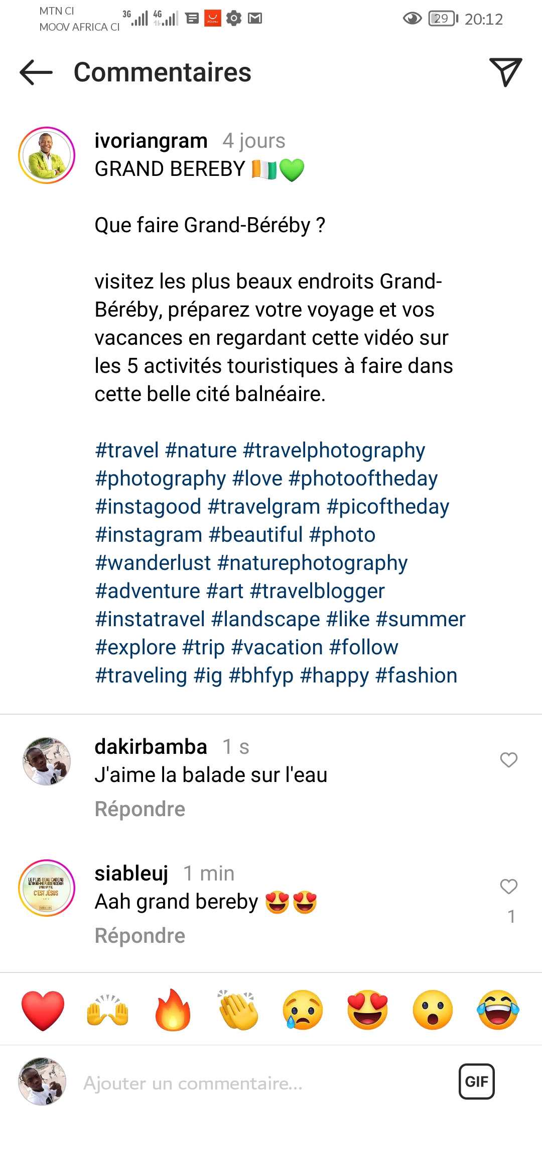The width and height of the screenshot is (542, 1176).
Task: Insert the clapping hands emoji
Action: click(238, 1010)
